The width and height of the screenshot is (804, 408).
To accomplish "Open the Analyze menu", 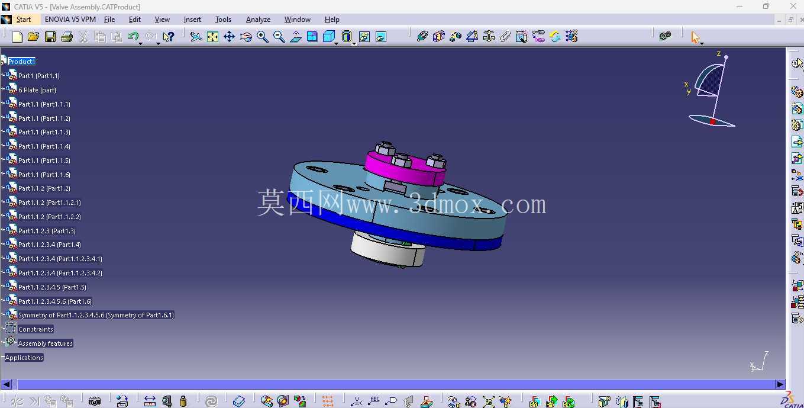I will click(258, 20).
